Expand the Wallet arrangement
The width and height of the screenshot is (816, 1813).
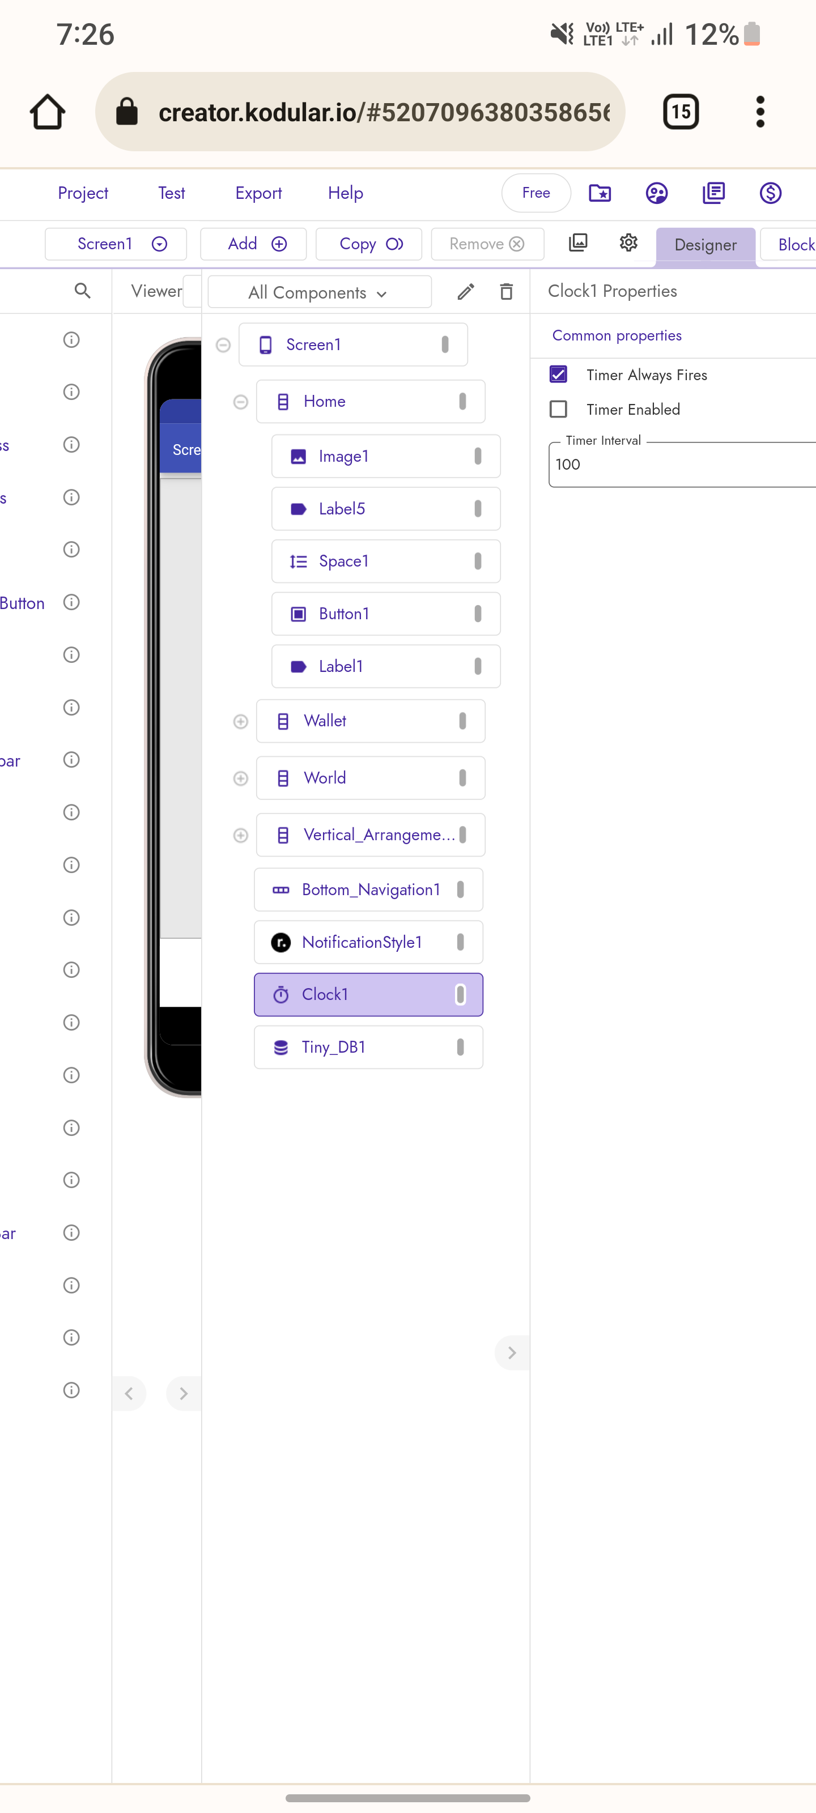pos(240,721)
